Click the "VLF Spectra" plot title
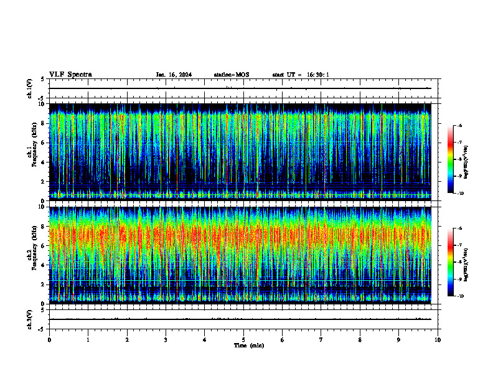The height and width of the screenshot is (381, 493). tap(70, 75)
